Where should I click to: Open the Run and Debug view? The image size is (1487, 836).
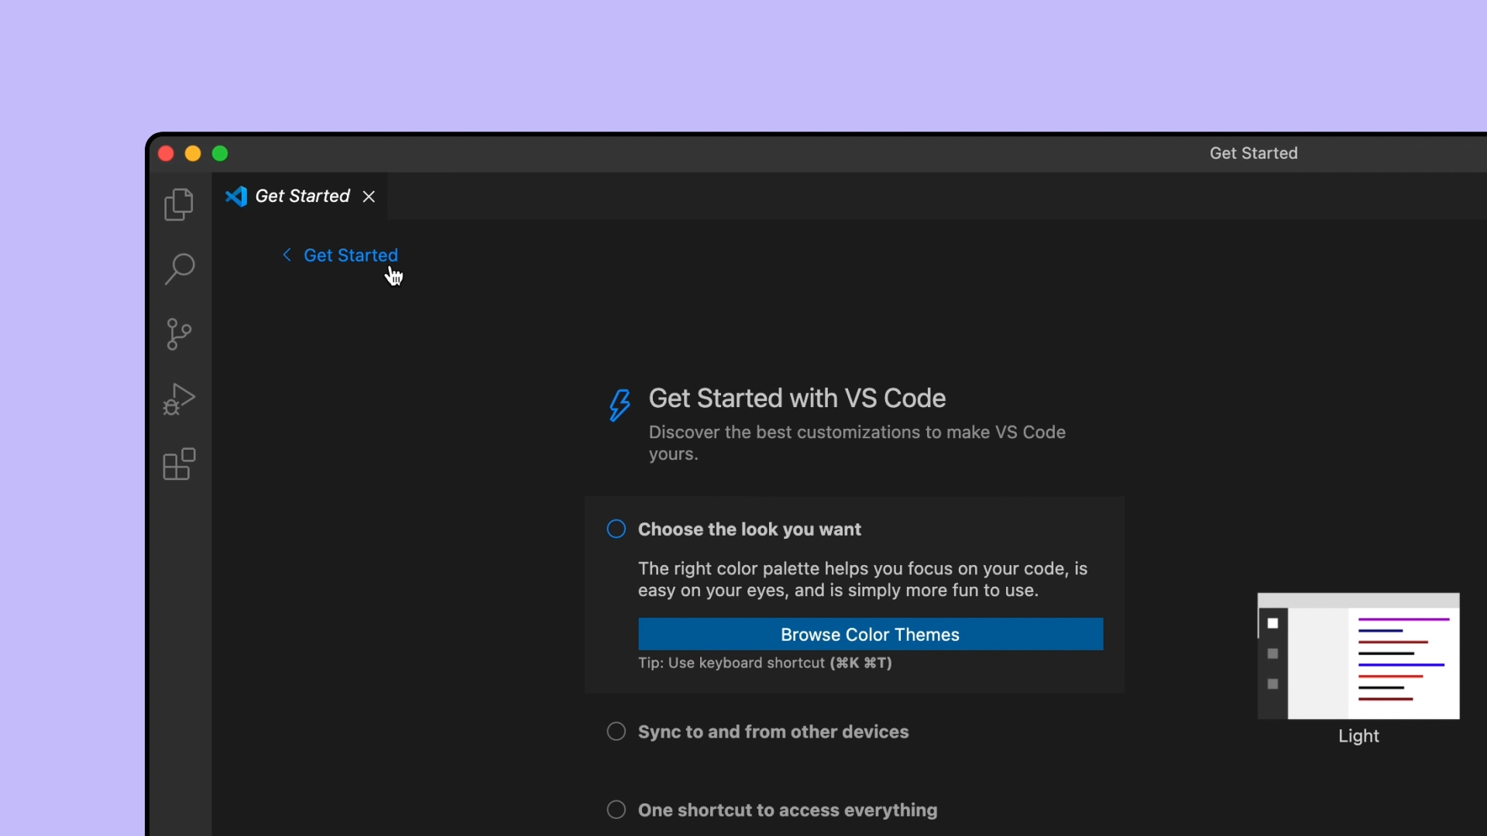coord(179,399)
